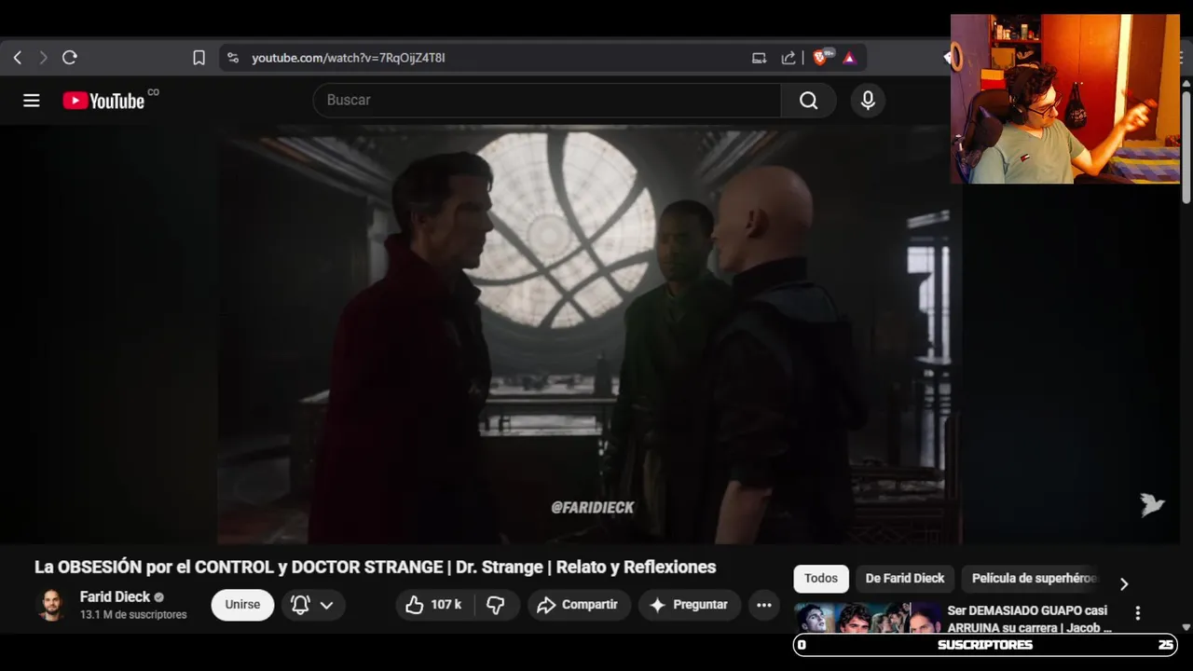Click the scrollbar down arrow
The image size is (1193, 671).
1186,627
